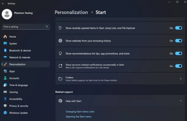Open Changing Start menu color link
Viewport: 187px width, 121px height.
pos(80,112)
